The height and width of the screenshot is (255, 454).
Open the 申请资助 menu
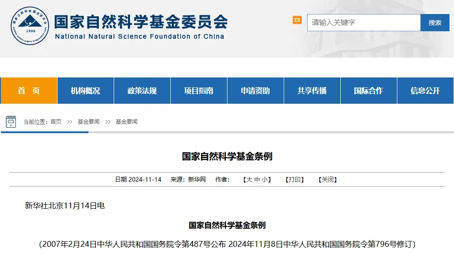(255, 91)
